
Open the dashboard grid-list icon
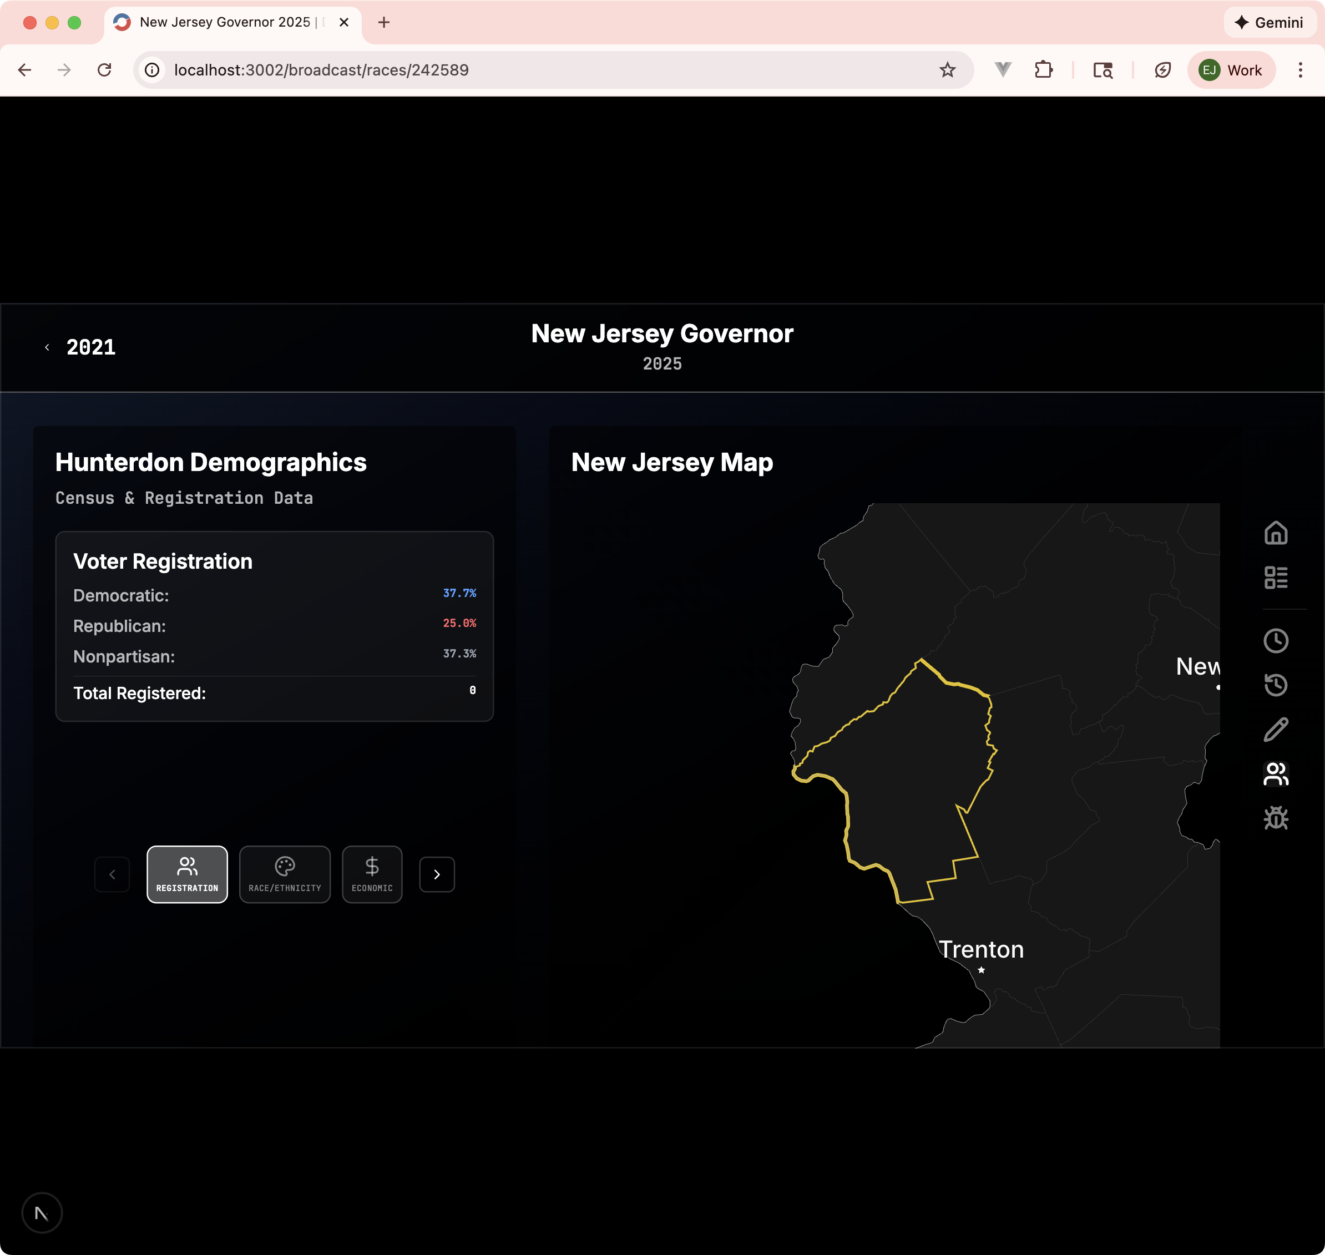coord(1276,578)
